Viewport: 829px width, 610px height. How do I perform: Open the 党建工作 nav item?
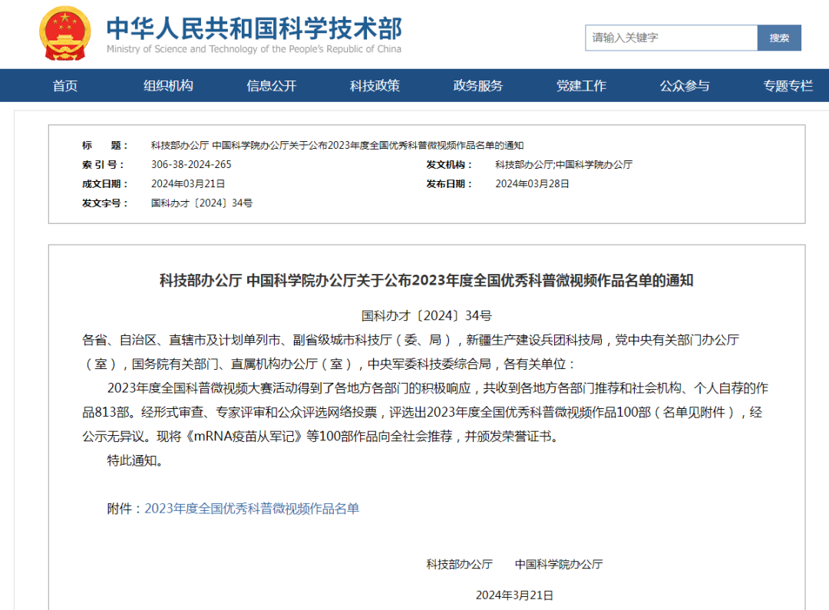point(581,86)
